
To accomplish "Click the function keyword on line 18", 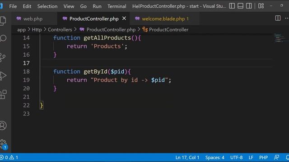I will click(67, 72).
